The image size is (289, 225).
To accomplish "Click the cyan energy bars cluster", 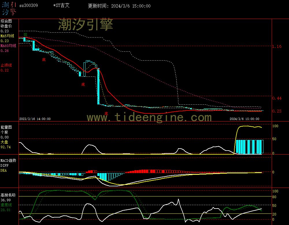I will point(250,147).
